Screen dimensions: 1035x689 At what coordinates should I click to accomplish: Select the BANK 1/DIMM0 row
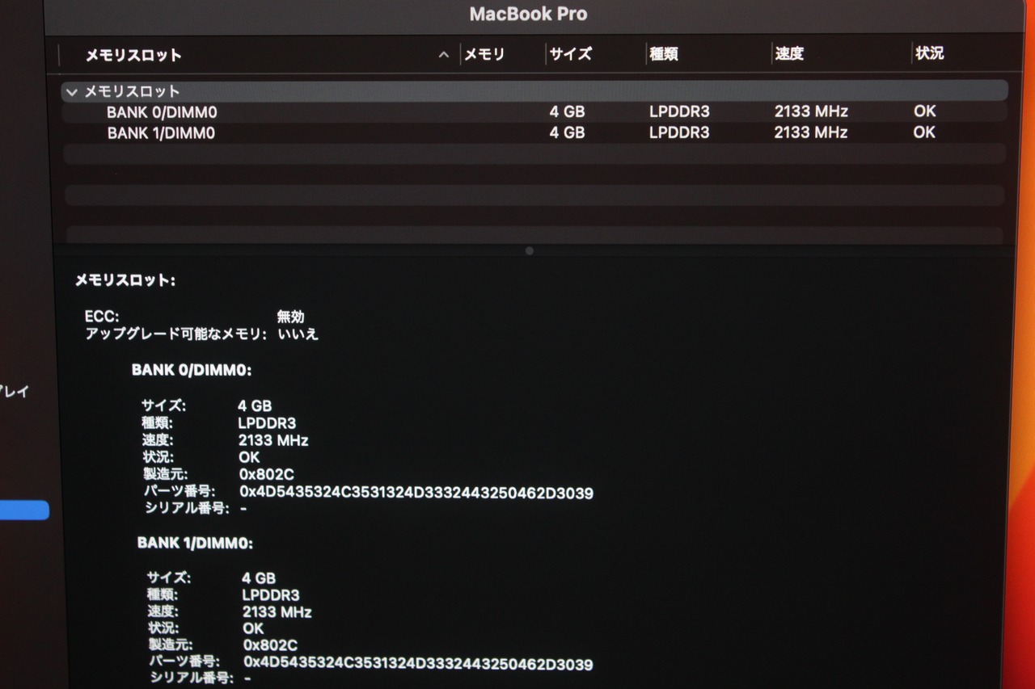click(534, 132)
